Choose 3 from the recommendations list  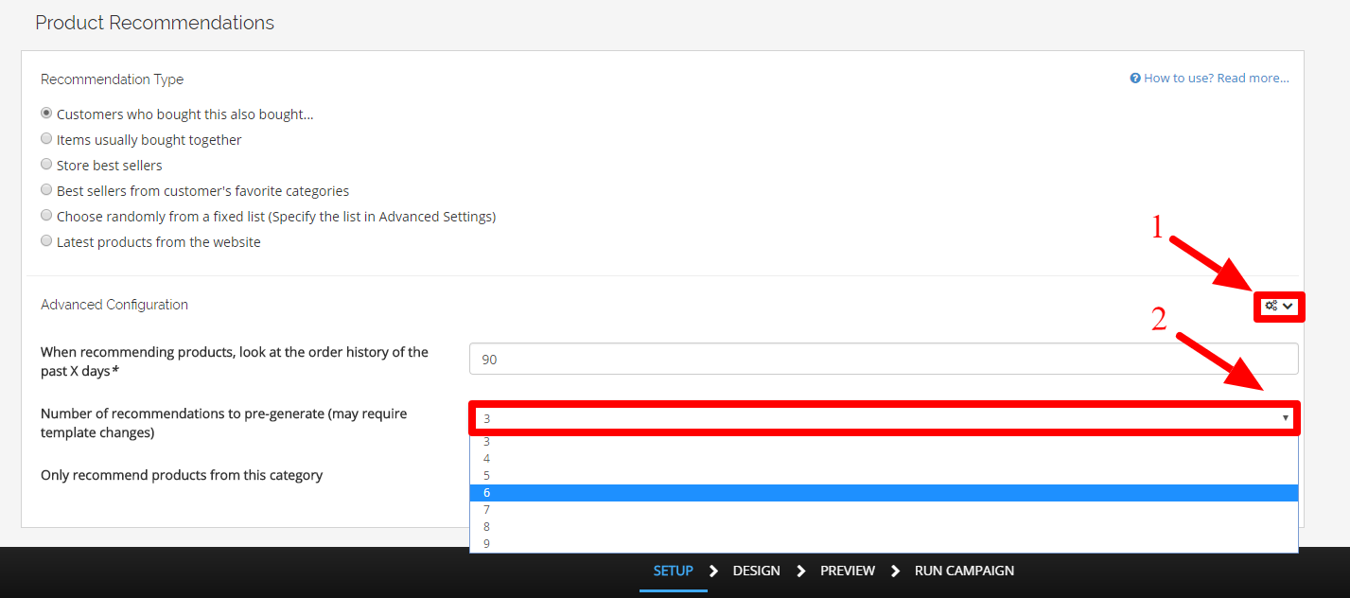click(884, 441)
